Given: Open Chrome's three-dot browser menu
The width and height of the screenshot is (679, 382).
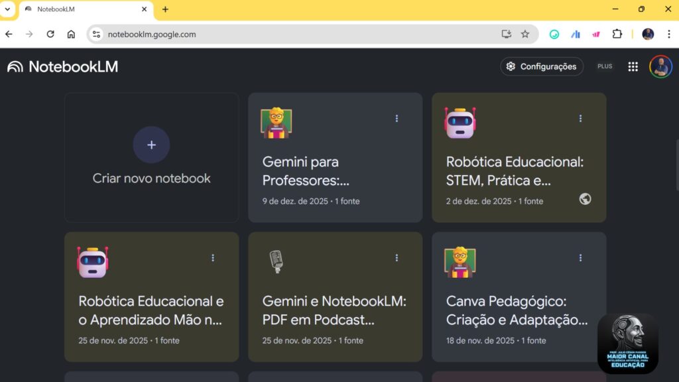Looking at the screenshot, I should click(670, 34).
